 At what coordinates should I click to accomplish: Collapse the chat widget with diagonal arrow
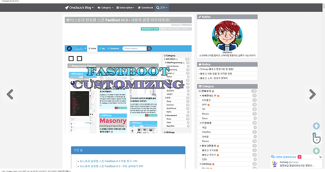point(320,157)
